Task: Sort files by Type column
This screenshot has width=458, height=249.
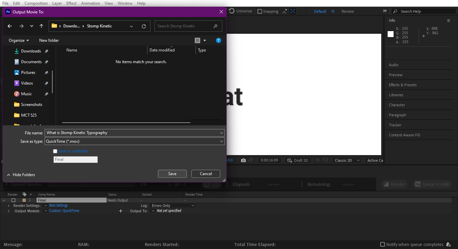Action: pyautogui.click(x=202, y=50)
